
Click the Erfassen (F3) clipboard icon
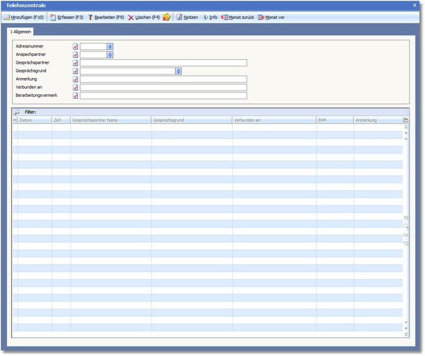click(53, 18)
